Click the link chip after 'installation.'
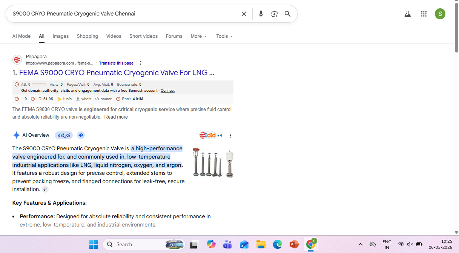The width and height of the screenshot is (459, 253). pos(45,190)
